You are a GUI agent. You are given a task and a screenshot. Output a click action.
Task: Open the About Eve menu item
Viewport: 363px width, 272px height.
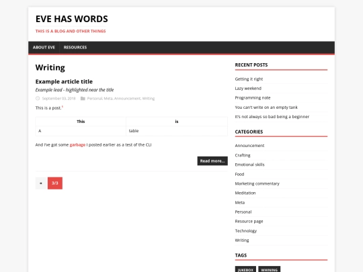pos(44,48)
